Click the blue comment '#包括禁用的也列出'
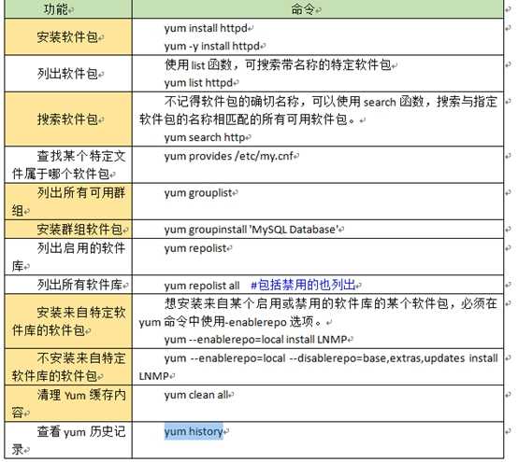Screen dimensions: 518x462 tap(303, 285)
